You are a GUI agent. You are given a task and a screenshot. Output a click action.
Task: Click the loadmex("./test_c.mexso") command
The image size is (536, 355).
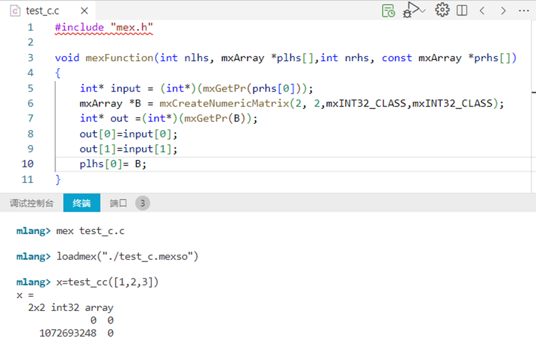tap(128, 256)
